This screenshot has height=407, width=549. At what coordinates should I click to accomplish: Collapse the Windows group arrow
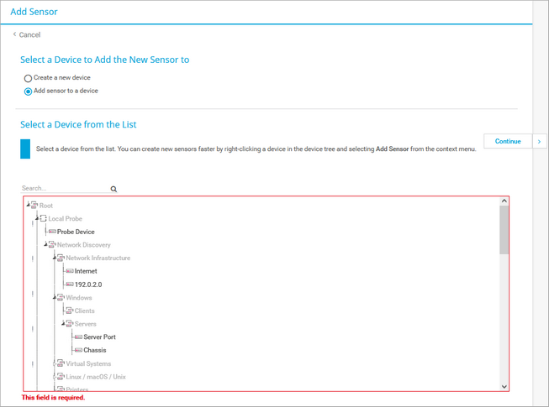(x=55, y=297)
